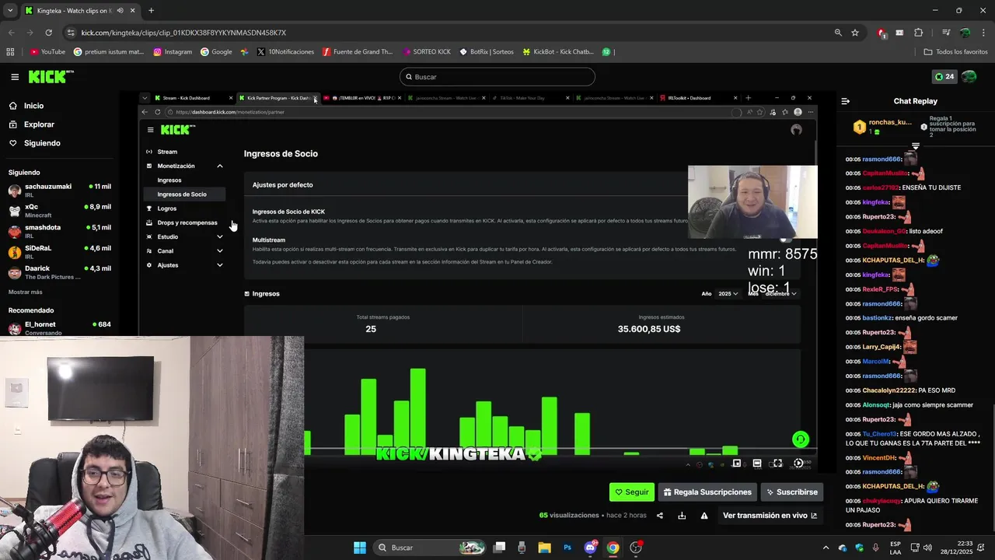Image resolution: width=995 pixels, height=560 pixels.
Task: Open Daarick's channel entry
Action: pyautogui.click(x=60, y=272)
